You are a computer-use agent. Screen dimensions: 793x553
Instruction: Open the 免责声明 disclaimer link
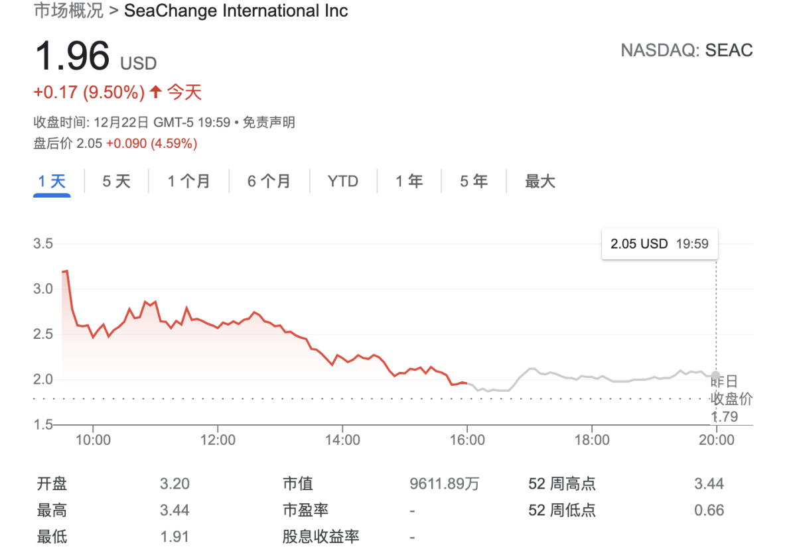tap(269, 122)
